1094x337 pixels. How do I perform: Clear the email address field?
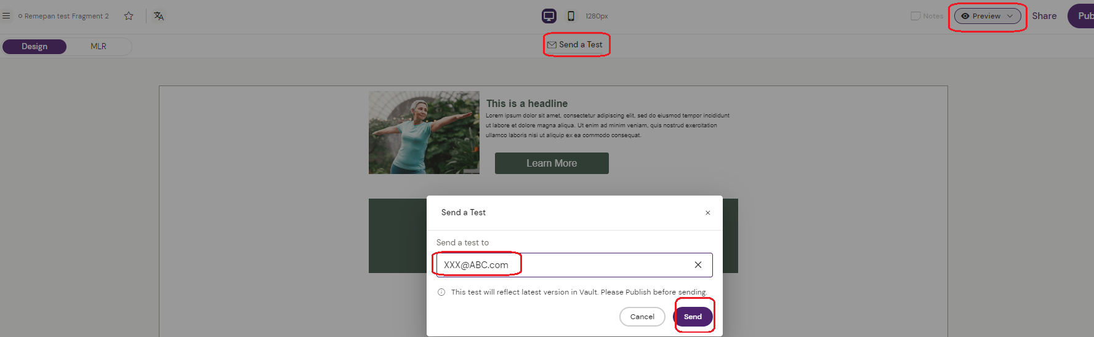pos(698,265)
